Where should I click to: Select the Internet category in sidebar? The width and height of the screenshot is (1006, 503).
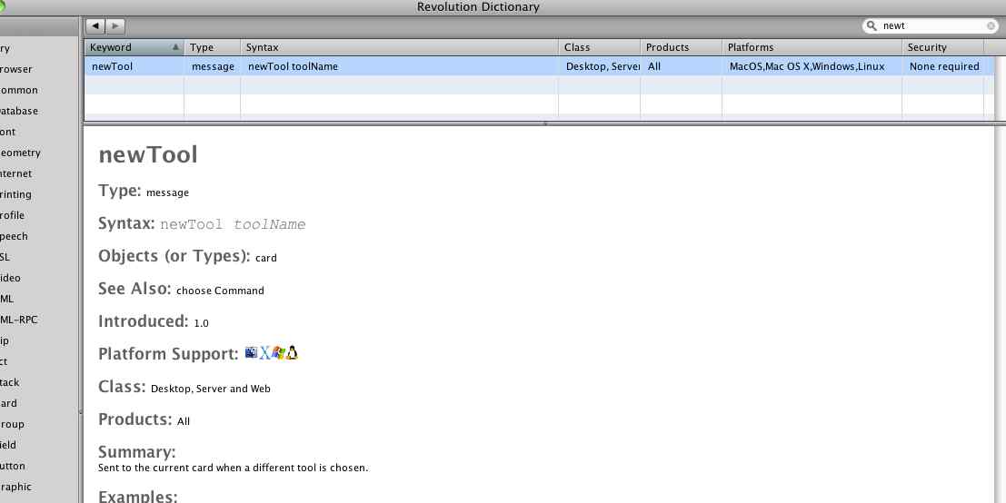click(x=15, y=173)
